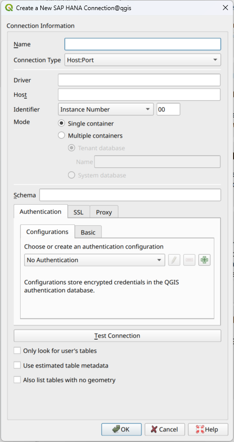Image resolution: width=234 pixels, height=442 pixels.
Task: Click the pencil edit-configuration icon
Action: [174, 260]
